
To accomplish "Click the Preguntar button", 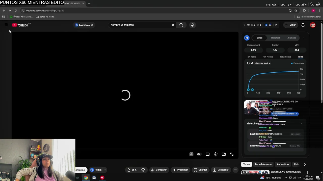I will (180, 170).
